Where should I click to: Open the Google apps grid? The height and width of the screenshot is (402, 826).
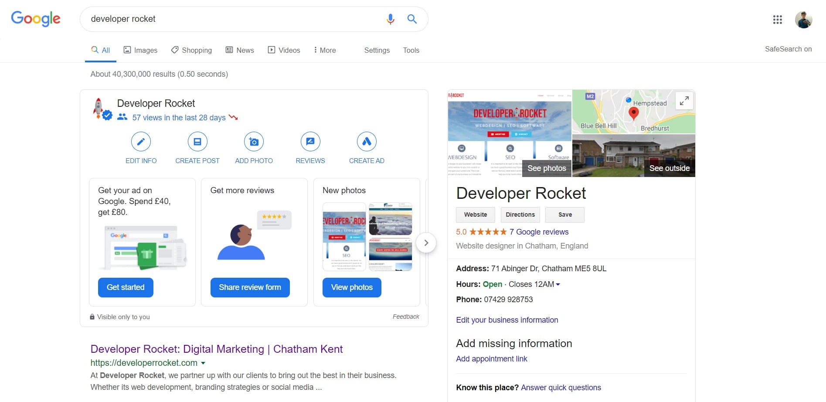(778, 20)
